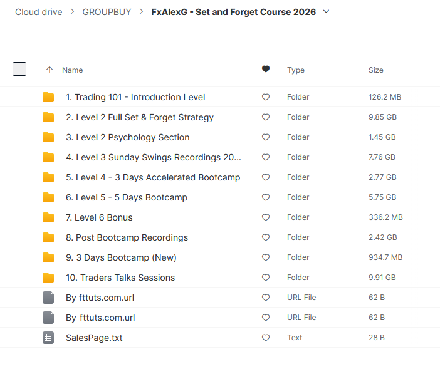The height and width of the screenshot is (379, 440).
Task: Expand the dropdown beside the current folder title
Action: pyautogui.click(x=326, y=11)
